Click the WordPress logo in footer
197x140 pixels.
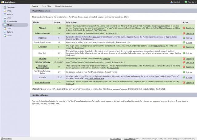2,139
